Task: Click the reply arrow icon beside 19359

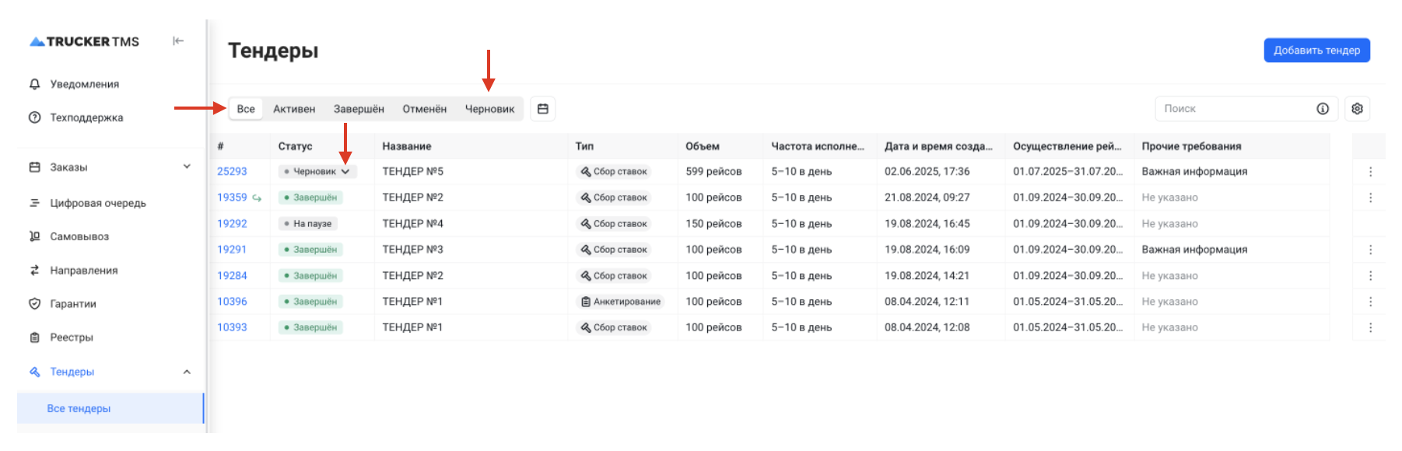Action: pyautogui.click(x=257, y=198)
